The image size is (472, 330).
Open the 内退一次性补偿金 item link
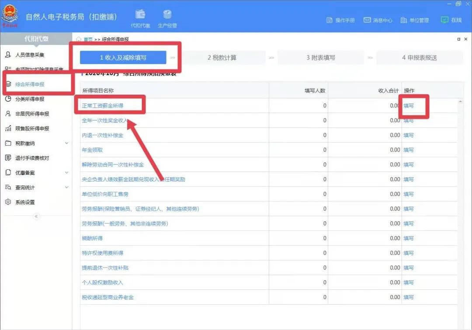click(103, 135)
